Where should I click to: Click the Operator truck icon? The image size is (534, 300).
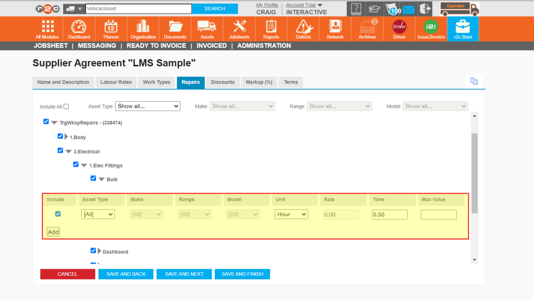[459, 9]
